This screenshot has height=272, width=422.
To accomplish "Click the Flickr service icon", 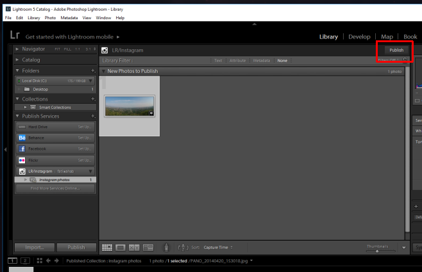I will pyautogui.click(x=22, y=160).
